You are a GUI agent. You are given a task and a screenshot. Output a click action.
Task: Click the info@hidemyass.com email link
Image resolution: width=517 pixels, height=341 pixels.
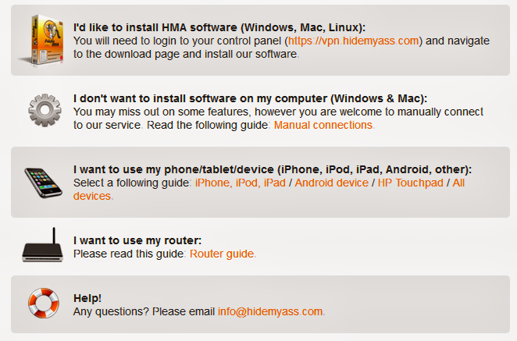click(x=270, y=311)
